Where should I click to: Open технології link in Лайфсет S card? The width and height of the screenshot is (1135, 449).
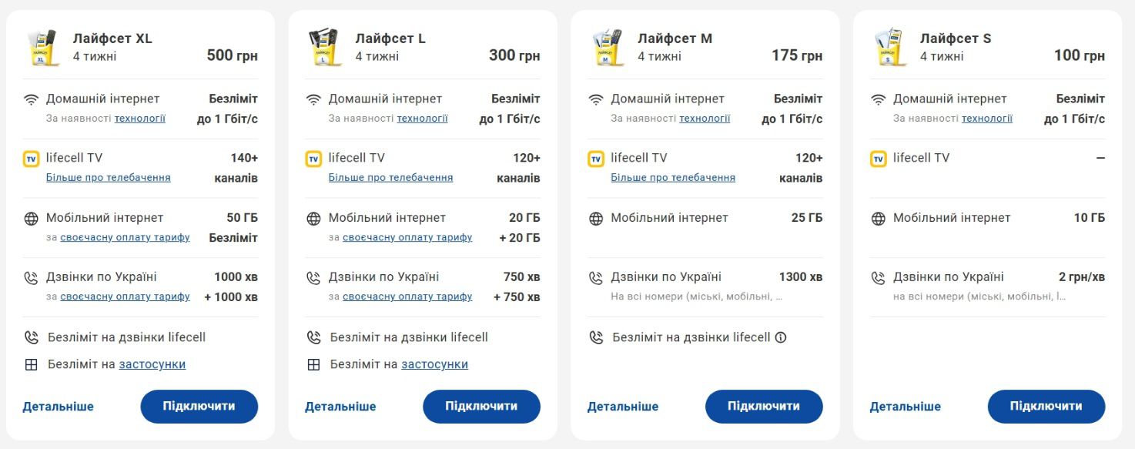pos(986,119)
